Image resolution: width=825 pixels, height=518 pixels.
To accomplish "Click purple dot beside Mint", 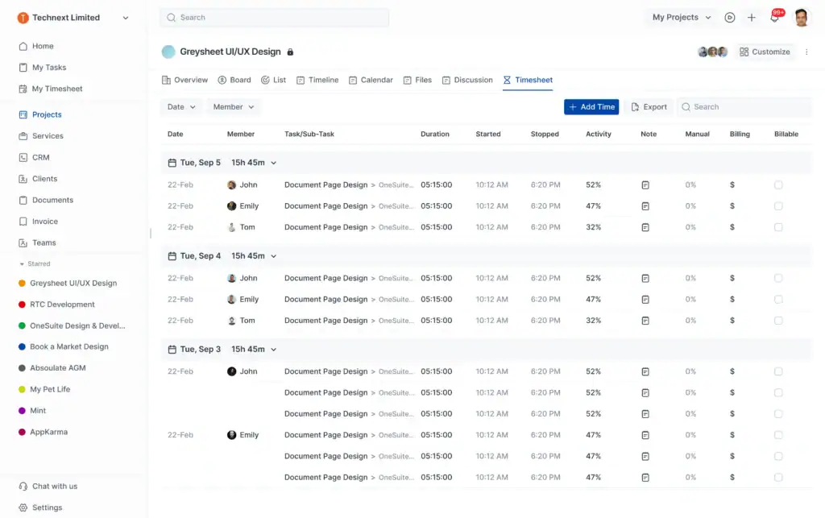I will click(x=22, y=411).
